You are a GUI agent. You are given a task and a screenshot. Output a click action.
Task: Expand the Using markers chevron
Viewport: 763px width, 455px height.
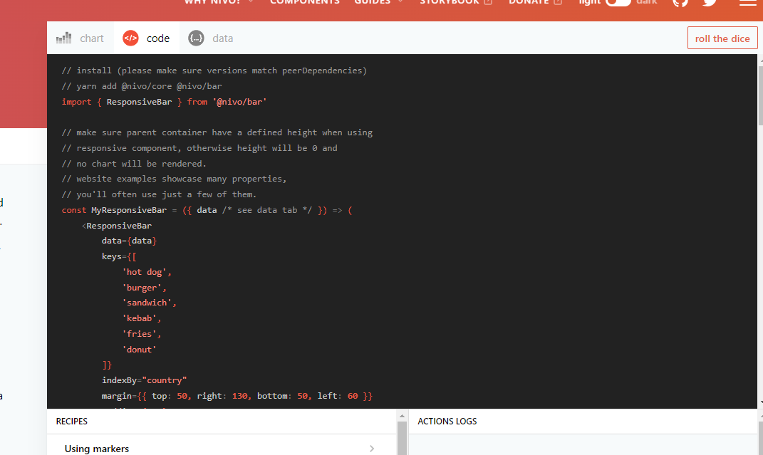coord(372,448)
